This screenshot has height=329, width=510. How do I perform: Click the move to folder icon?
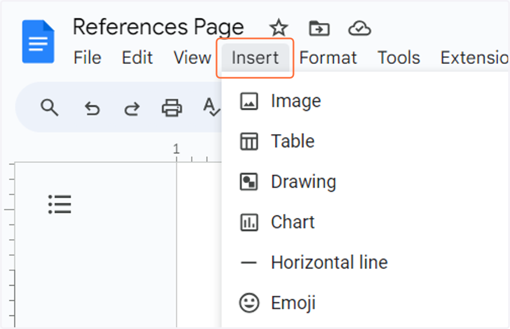[319, 28]
